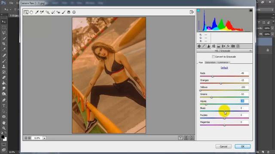Click the Greens hue slider handle
The width and height of the screenshot is (275, 154).
tap(211, 97)
